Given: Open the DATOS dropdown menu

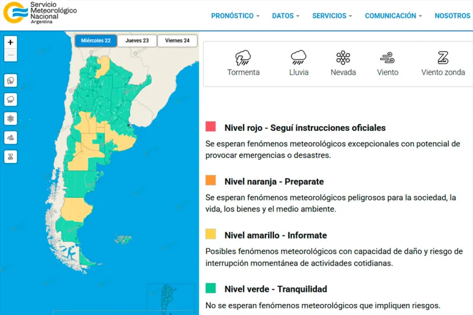Looking at the screenshot, I should click(285, 16).
